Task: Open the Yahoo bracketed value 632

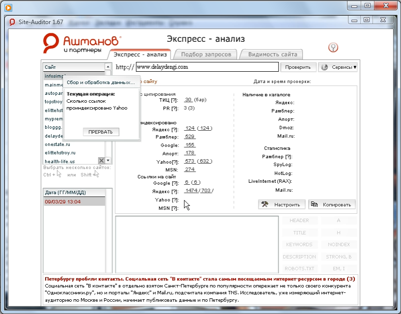Action: tap(204, 161)
